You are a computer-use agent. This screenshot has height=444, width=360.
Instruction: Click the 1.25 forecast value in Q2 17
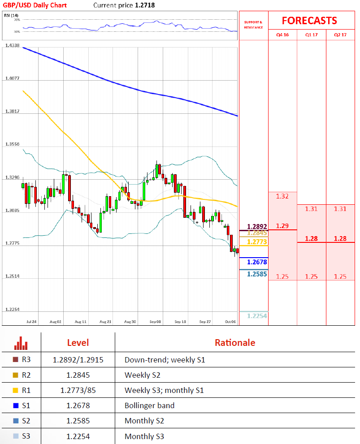[340, 276]
